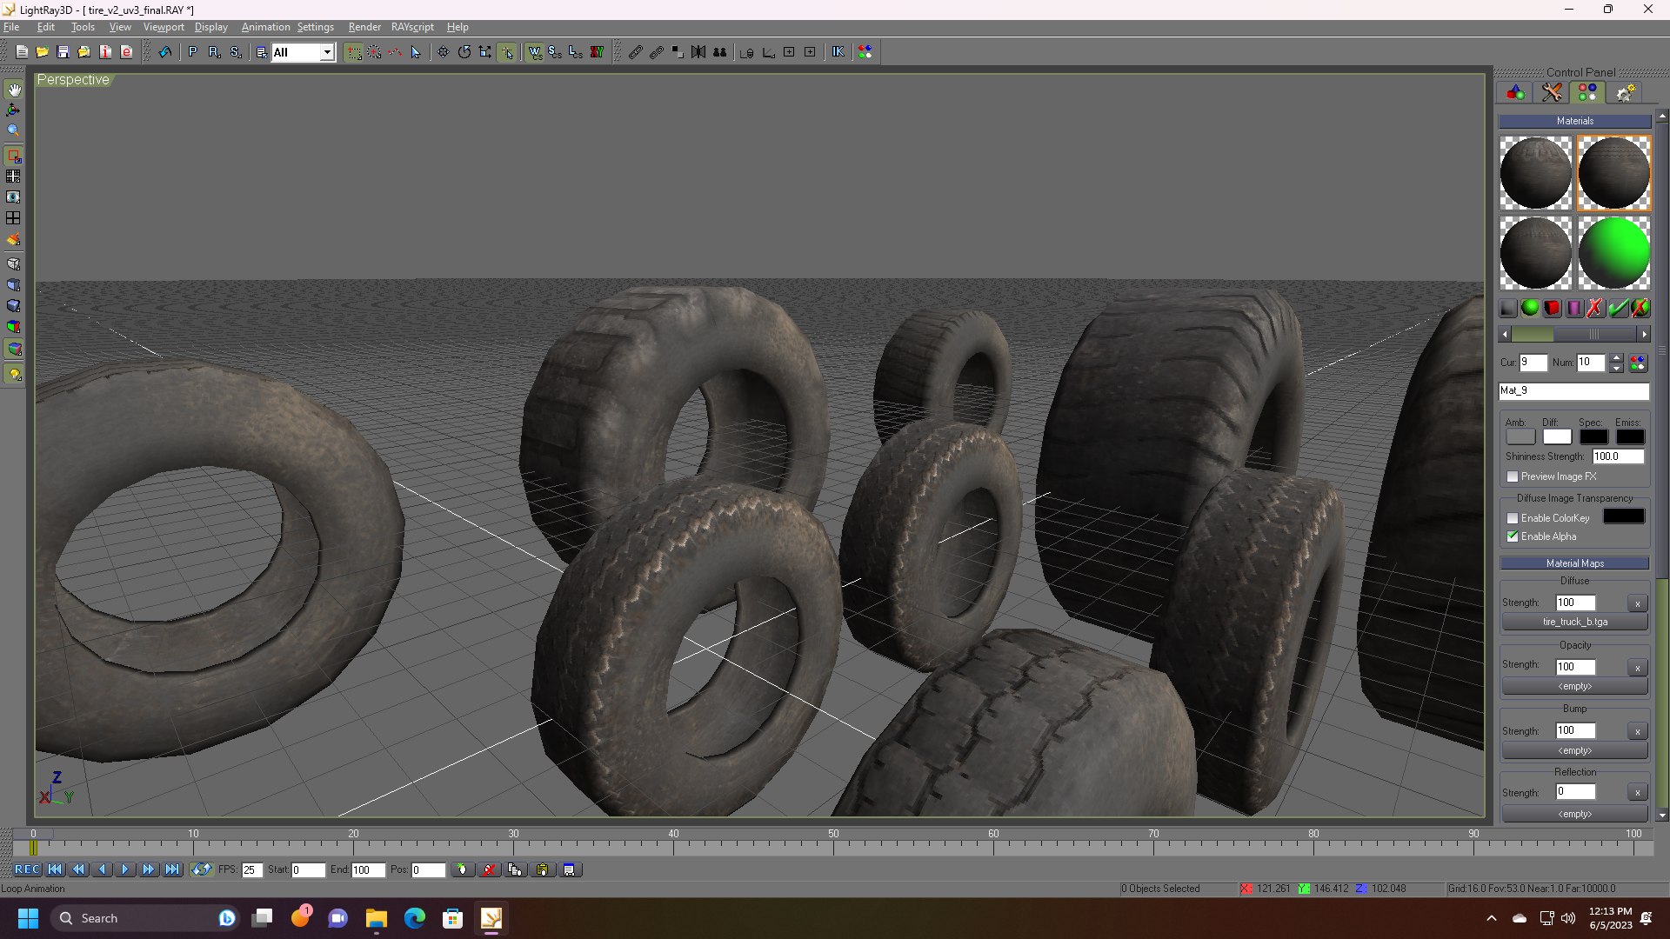Switch to the Materials control panel tab

pos(1587,92)
